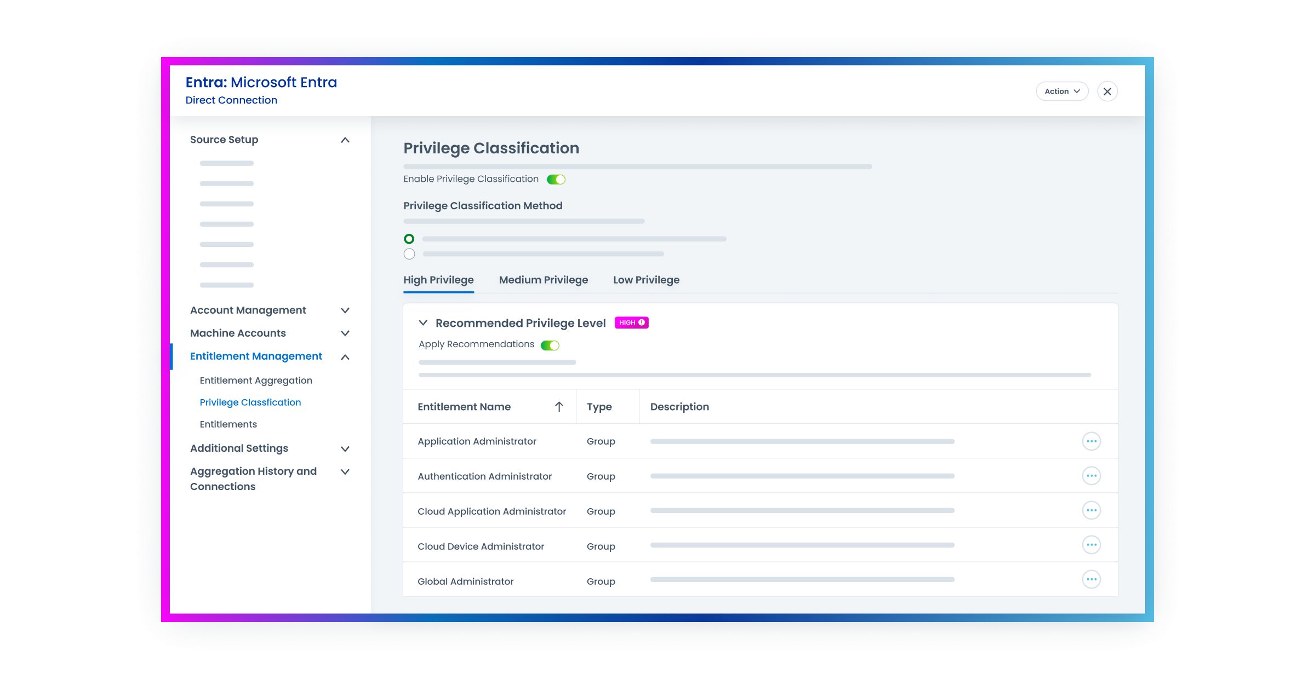Switch to the Low Privilege tab

pos(646,280)
